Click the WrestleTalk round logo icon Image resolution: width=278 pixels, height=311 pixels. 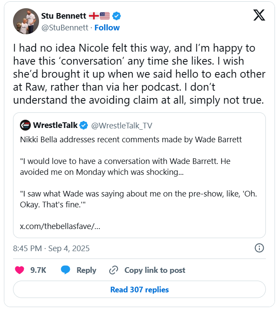tap(26, 125)
